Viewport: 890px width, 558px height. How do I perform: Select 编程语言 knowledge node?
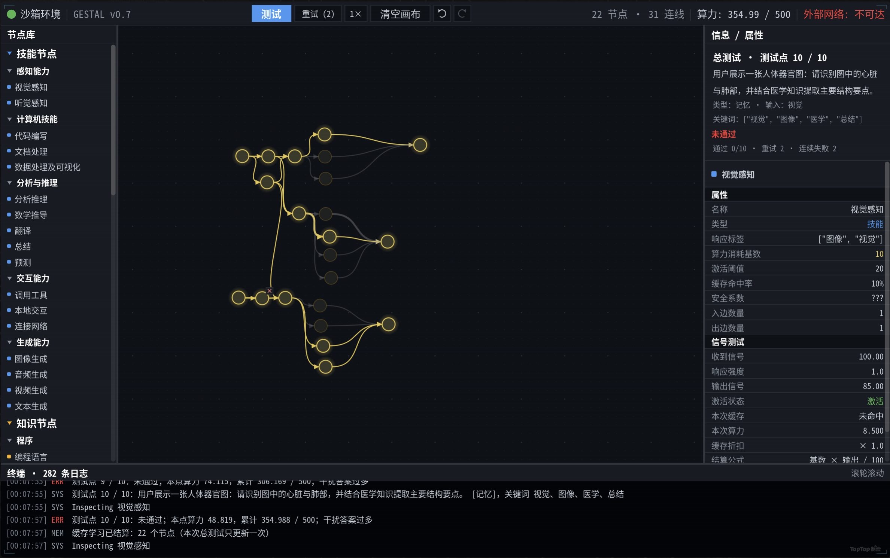coord(31,457)
